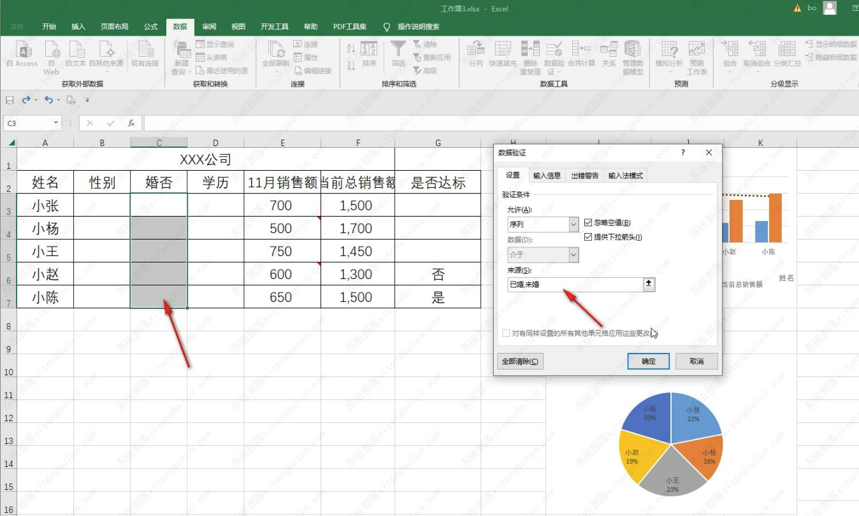Screen dimensions: 859x516
Task: Click the 全部刷新 (Refresh All) icon
Action: pos(276,50)
